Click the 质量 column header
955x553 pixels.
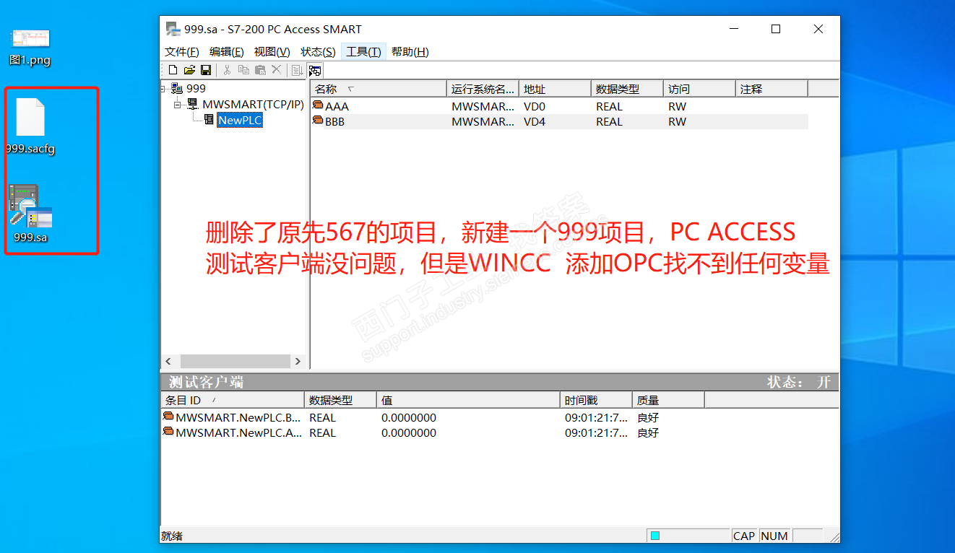(668, 400)
